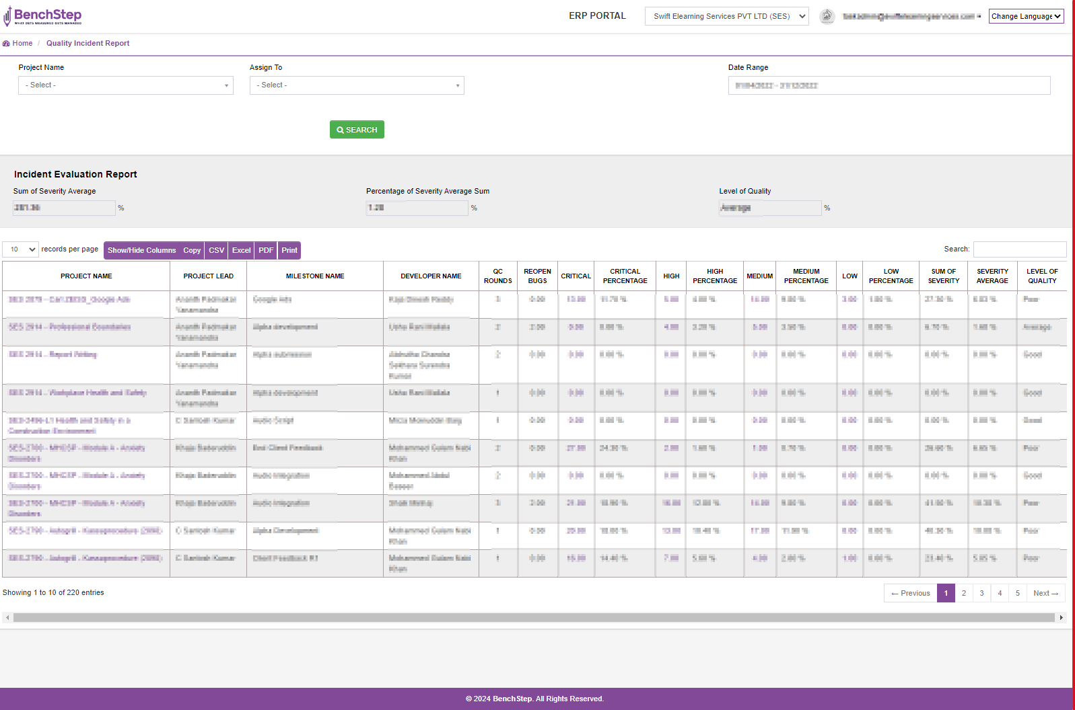1075x710 pixels.
Task: Click the horizontal scrollbar track
Action: (534, 617)
